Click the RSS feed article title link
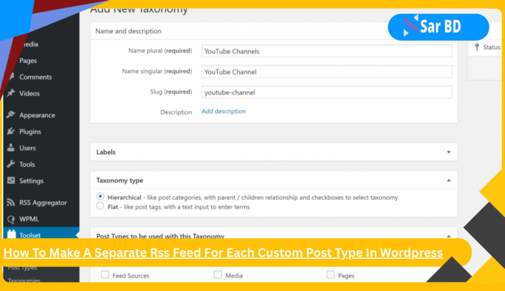Screen dimensions: 505x291 223,253
